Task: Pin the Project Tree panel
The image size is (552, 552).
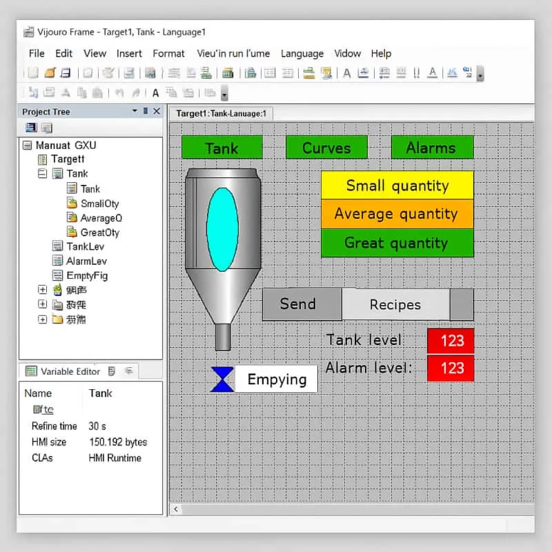Action: [146, 111]
